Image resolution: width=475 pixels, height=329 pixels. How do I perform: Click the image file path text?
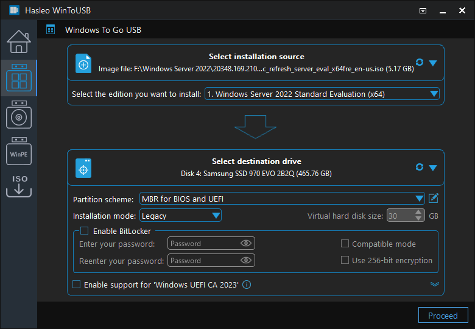[x=256, y=69]
